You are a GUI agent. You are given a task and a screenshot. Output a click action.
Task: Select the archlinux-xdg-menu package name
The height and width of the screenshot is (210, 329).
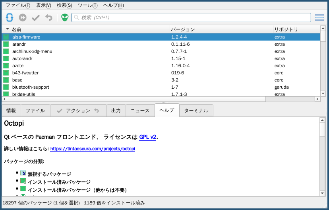tap(32, 51)
